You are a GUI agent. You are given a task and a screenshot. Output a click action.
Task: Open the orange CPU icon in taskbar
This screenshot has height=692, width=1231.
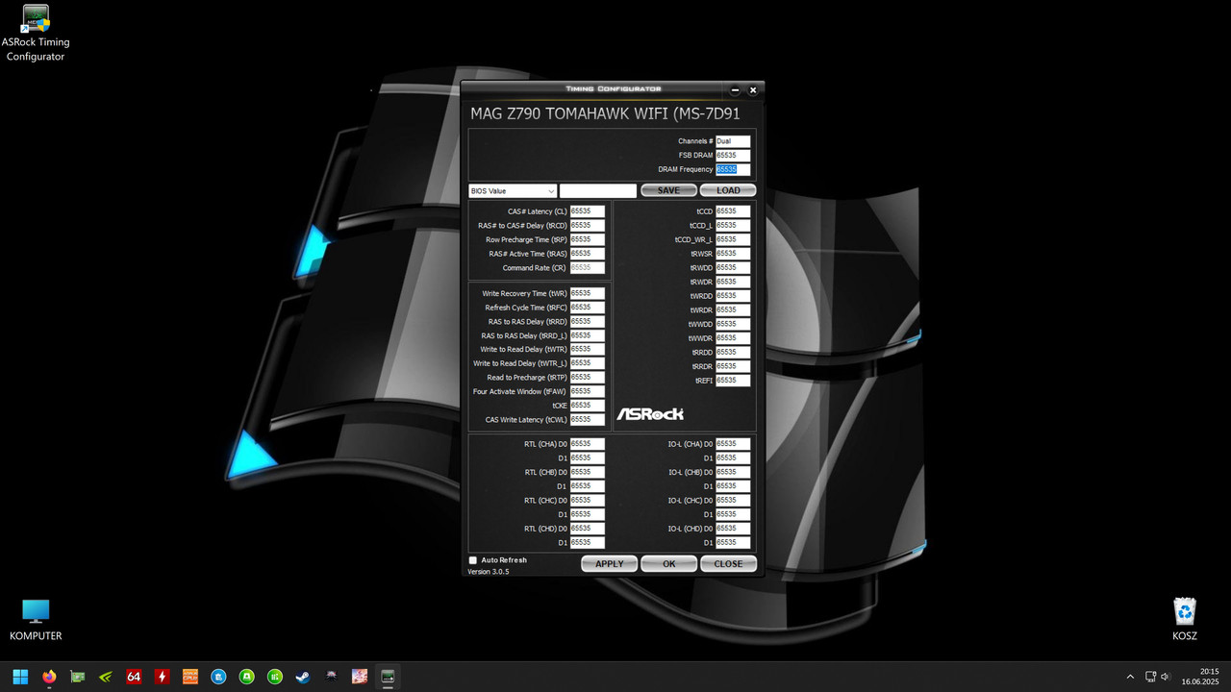click(190, 677)
